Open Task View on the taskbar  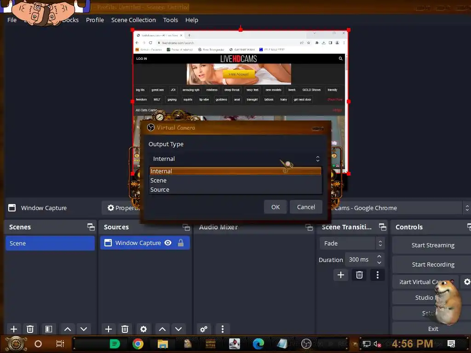coord(60,344)
